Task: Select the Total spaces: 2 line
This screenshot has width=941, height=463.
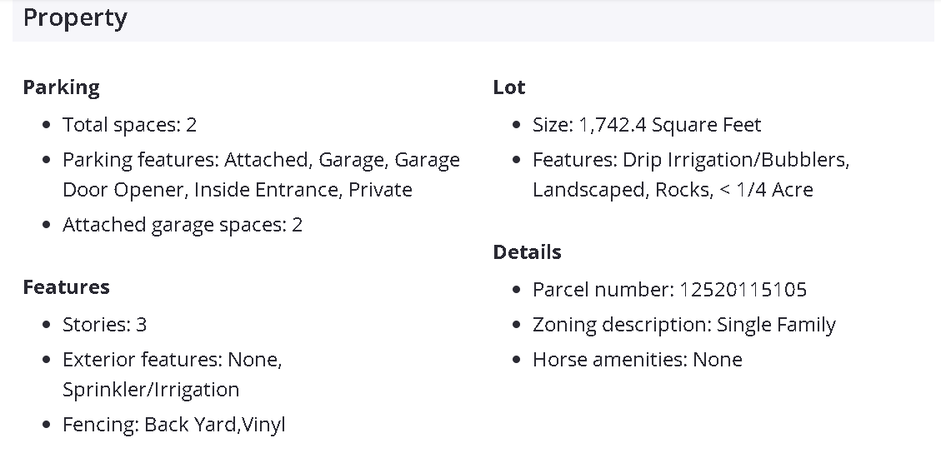Action: point(129,125)
